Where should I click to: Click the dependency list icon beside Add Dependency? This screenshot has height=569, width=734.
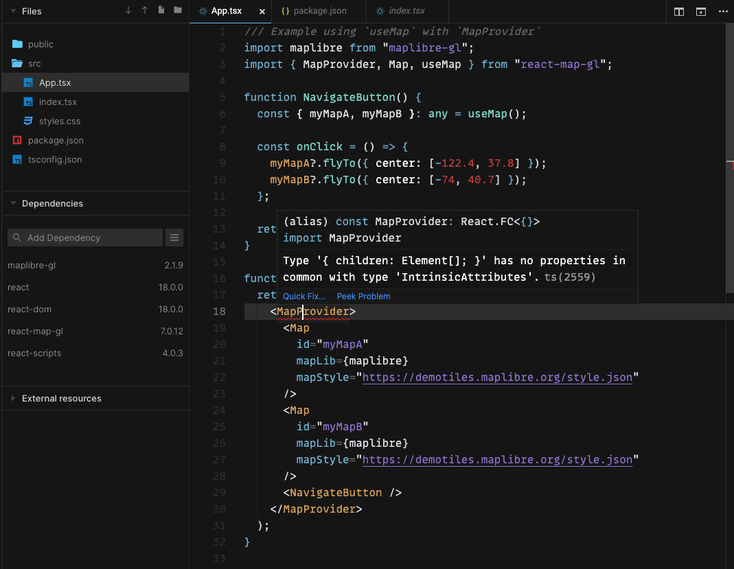[x=174, y=237]
